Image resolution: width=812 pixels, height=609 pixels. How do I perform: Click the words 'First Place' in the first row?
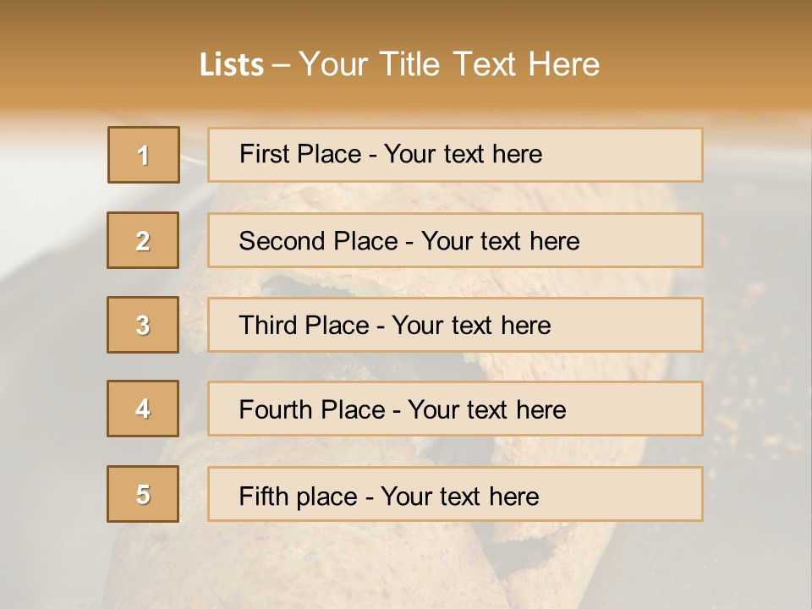click(x=299, y=154)
